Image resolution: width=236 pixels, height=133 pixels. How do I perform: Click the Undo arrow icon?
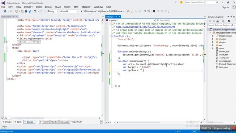coord(35,11)
